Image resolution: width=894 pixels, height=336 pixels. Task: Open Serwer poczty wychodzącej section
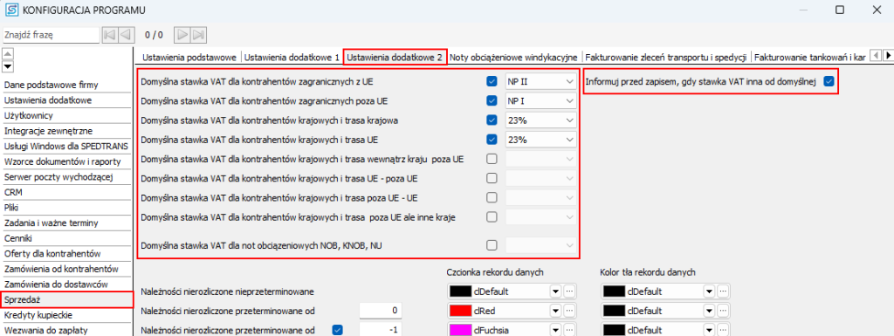point(67,177)
